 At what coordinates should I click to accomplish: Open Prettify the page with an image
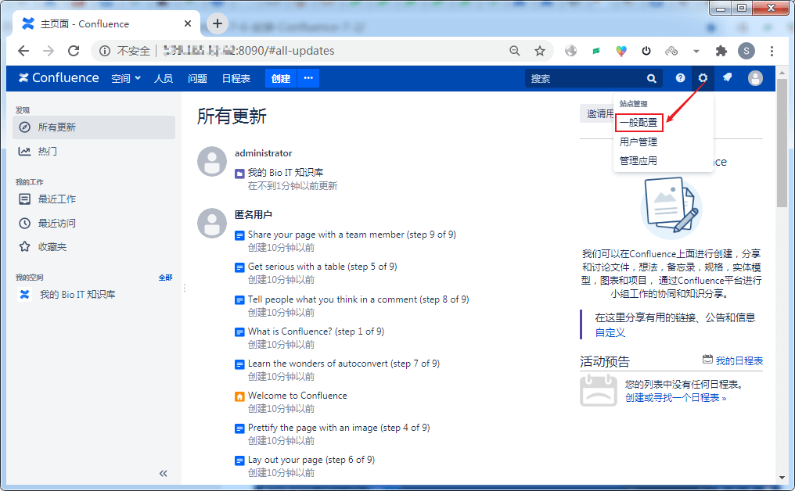tap(339, 428)
